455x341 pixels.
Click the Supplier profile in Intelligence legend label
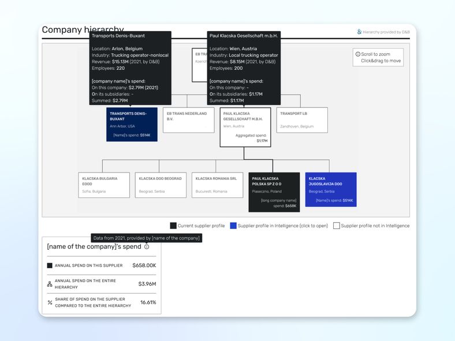(282, 226)
